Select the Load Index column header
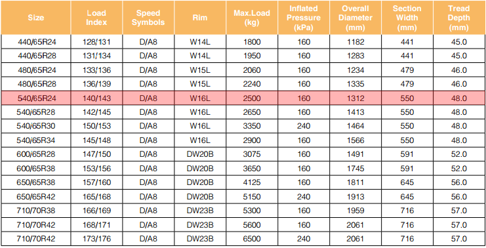The height and width of the screenshot is (248, 486). click(x=96, y=18)
